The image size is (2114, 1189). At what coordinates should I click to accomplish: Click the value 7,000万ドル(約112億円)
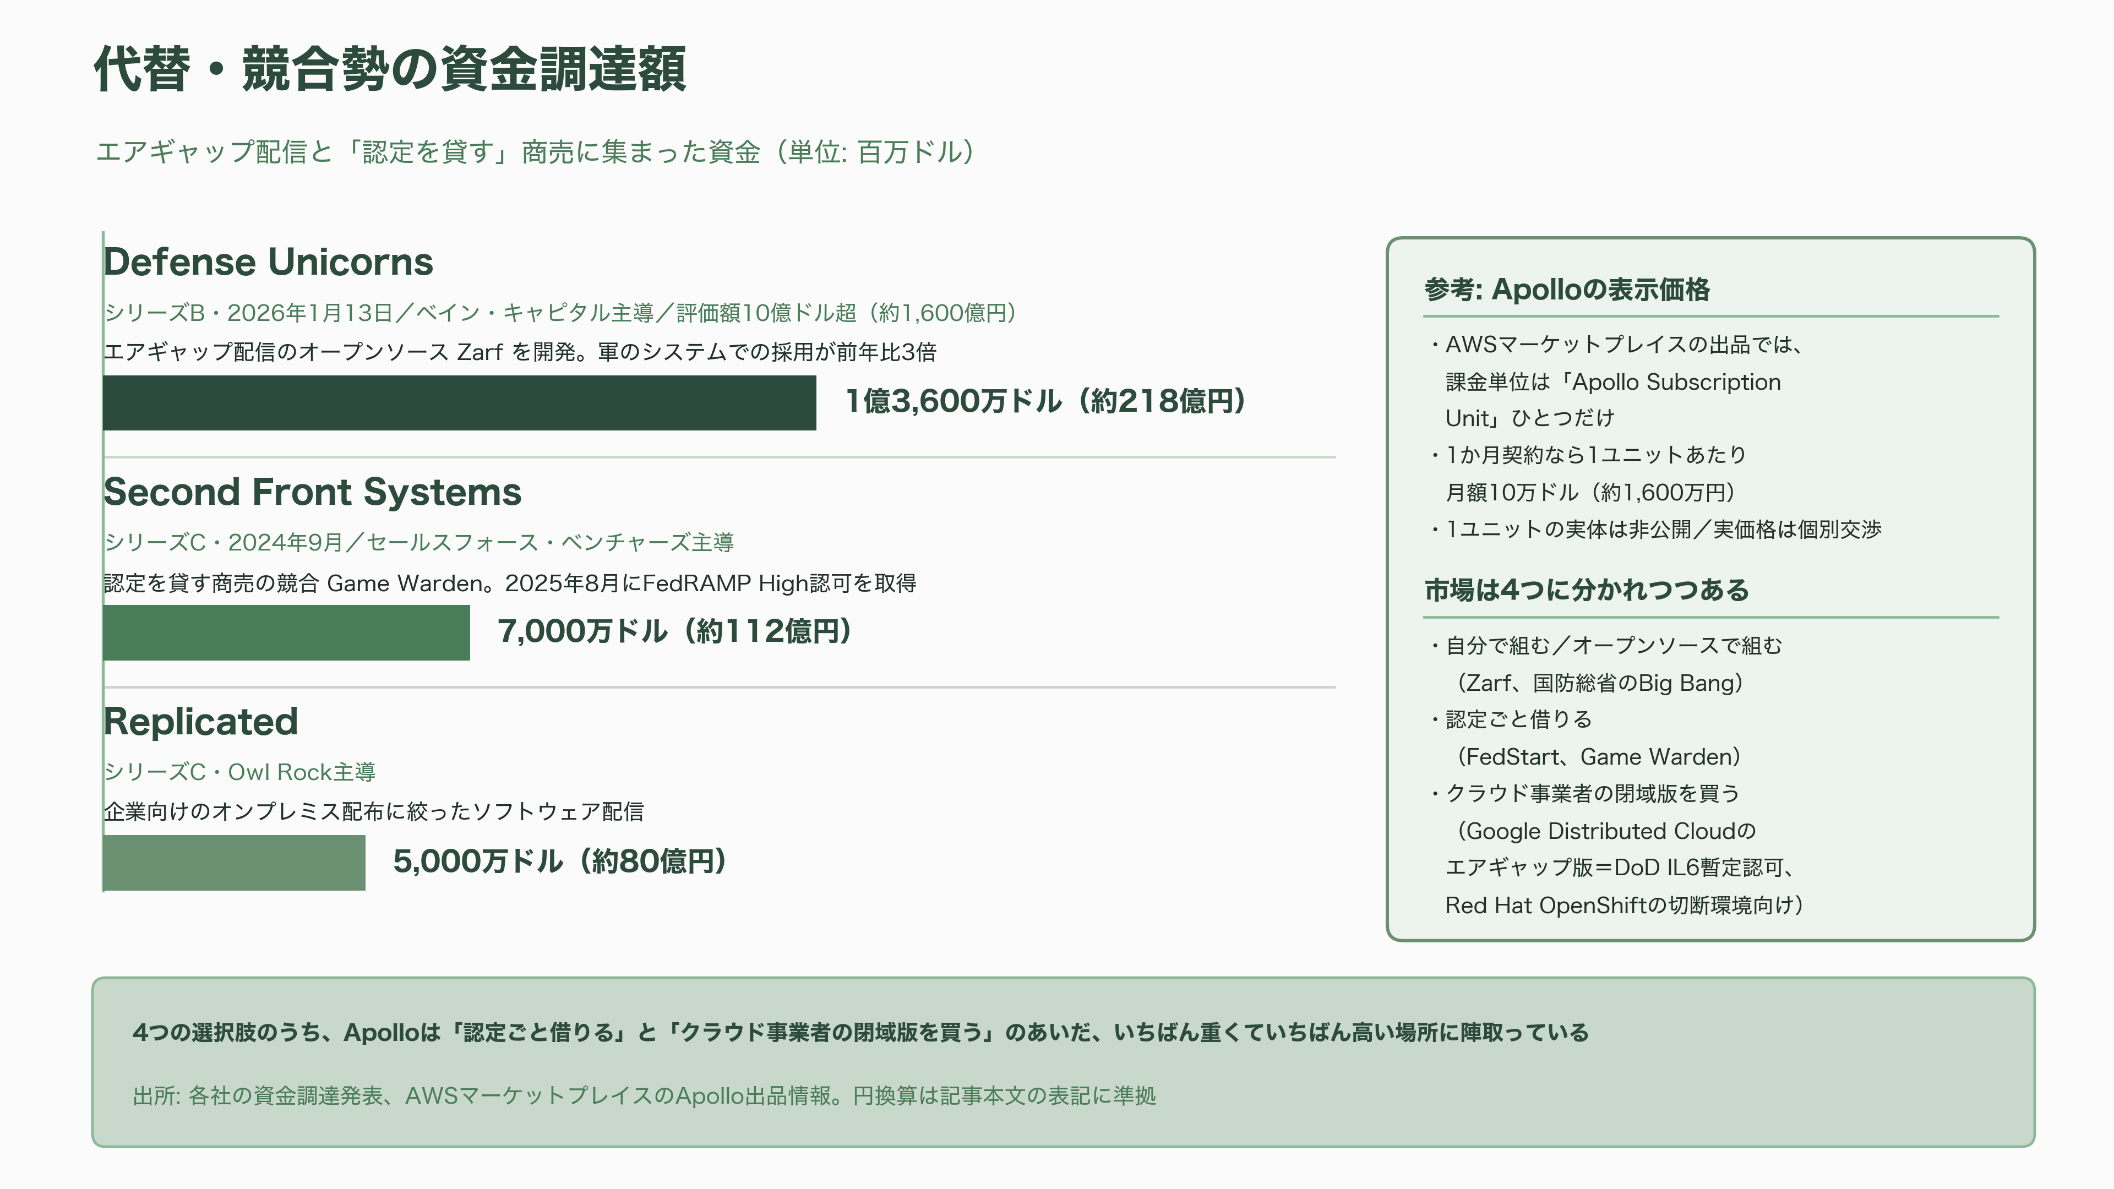tap(675, 631)
